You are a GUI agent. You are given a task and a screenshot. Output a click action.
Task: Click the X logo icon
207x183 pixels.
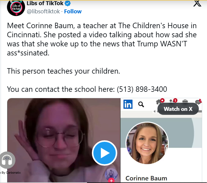tap(197, 4)
